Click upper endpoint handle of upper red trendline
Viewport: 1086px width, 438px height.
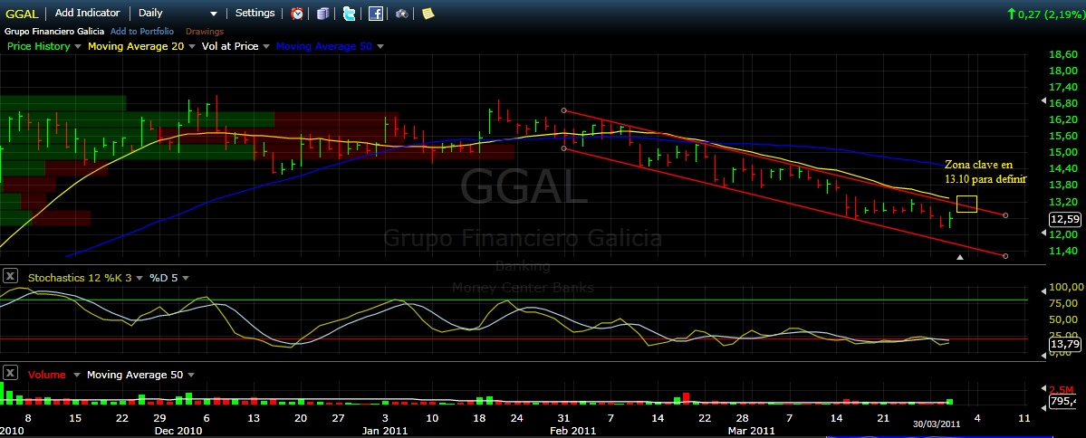pos(563,110)
